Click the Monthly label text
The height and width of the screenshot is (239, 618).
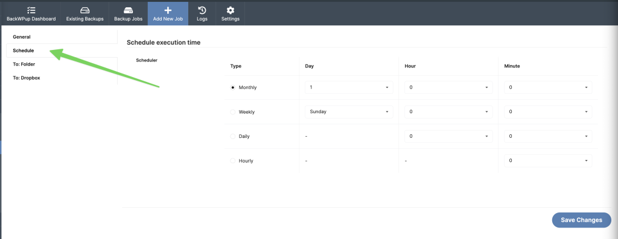247,87
